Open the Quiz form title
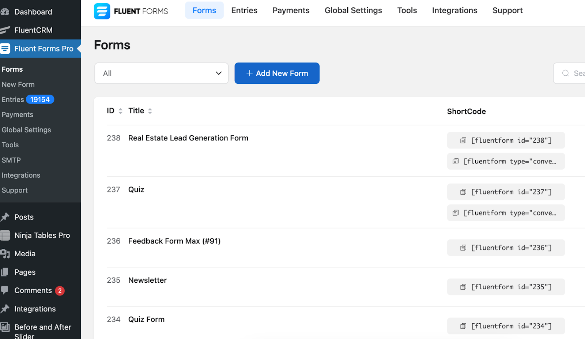The width and height of the screenshot is (585, 339). (x=136, y=189)
